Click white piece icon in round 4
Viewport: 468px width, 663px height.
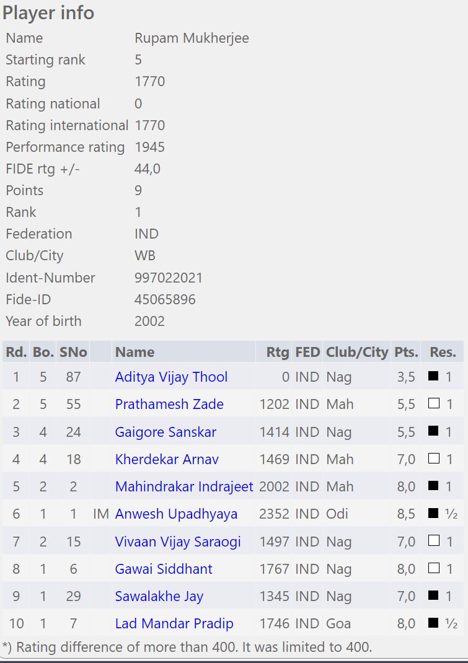click(433, 458)
